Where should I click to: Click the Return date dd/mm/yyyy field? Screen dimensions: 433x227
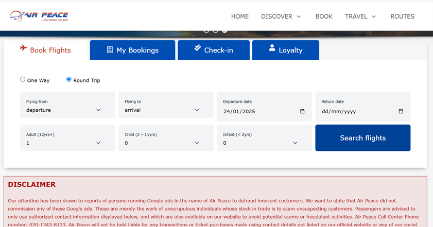click(x=355, y=111)
